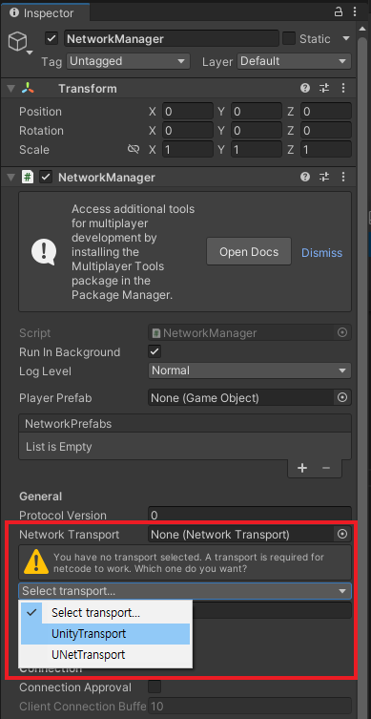Click the GameObject name field NetworkManager

(x=172, y=38)
